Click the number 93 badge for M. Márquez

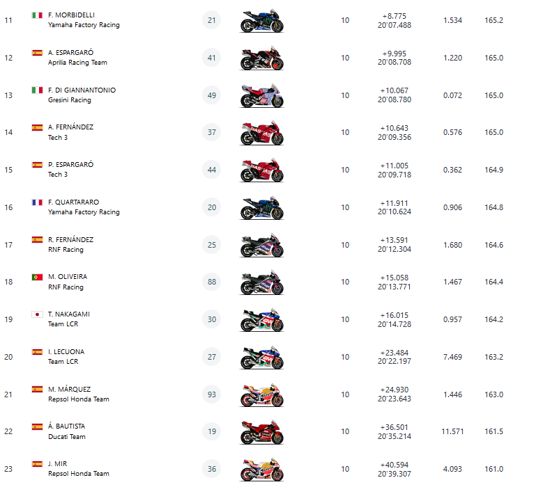(212, 394)
